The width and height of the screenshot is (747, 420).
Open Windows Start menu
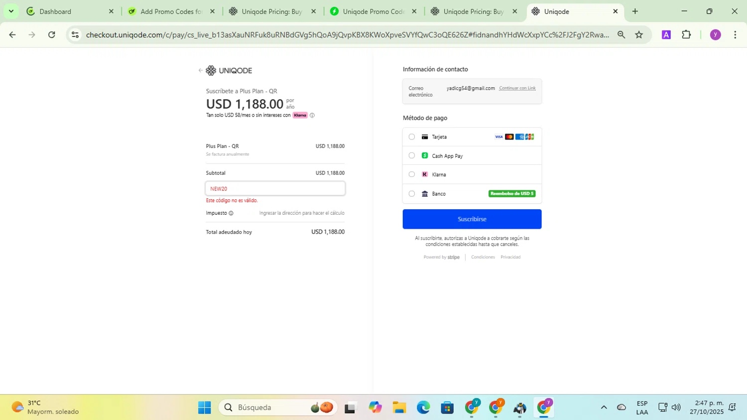click(204, 408)
